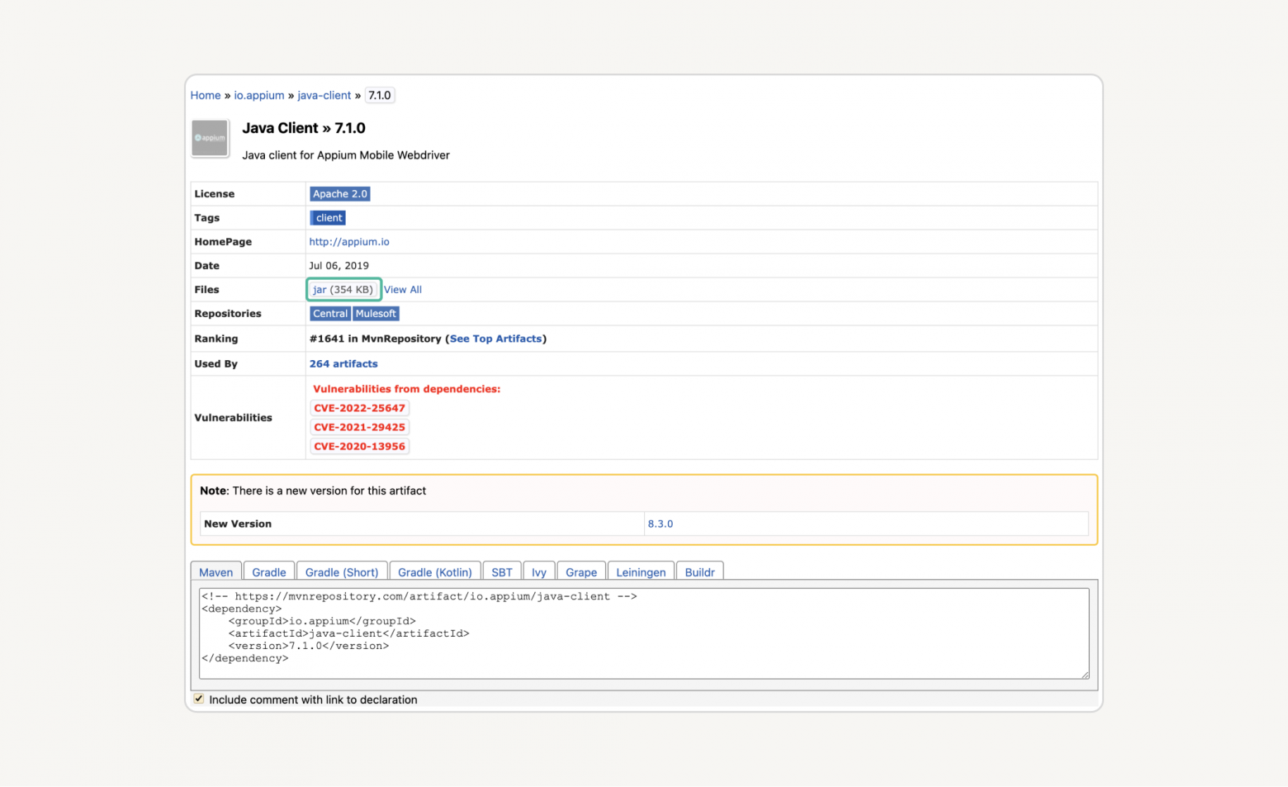Open io.appium breadcrumb link
1288x787 pixels.
pos(259,96)
